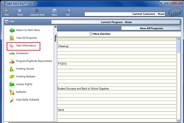
Task: Click the program list scroll up arrow
Action: [x=178, y=39]
